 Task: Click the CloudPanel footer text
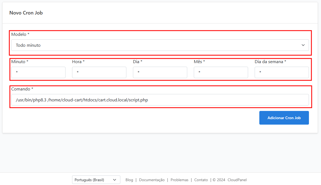point(237,180)
